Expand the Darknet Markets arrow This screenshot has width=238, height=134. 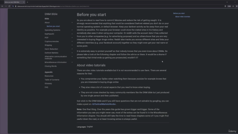click(72, 53)
